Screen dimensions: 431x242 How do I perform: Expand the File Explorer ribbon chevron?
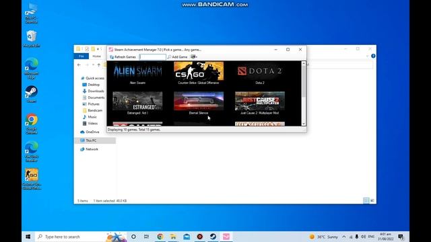coord(367,56)
